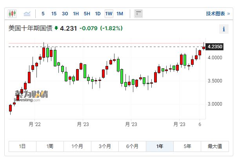Click the latest candlestick at chart right
The width and height of the screenshot is (238, 159).
click(204, 48)
